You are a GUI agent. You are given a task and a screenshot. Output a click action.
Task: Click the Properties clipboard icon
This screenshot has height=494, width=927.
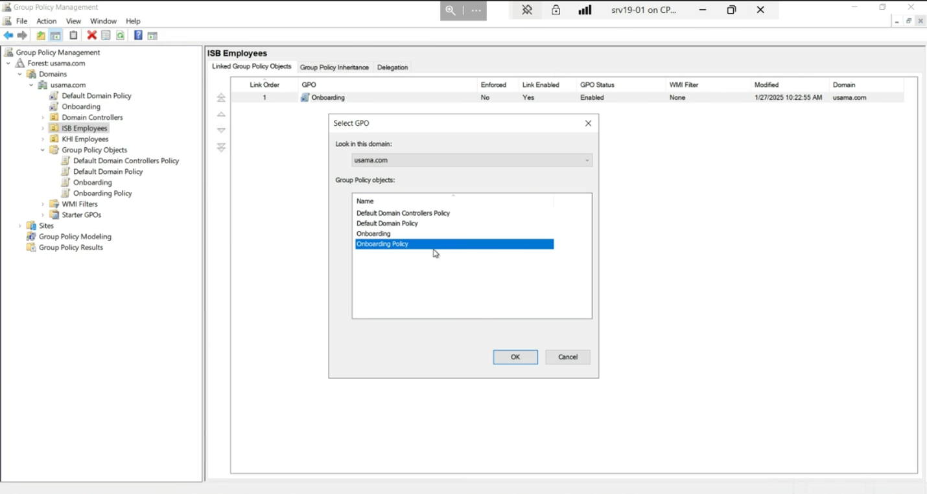pos(73,35)
